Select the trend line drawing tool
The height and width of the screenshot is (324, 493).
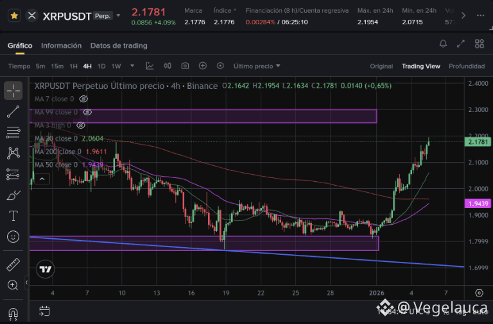[x=13, y=111]
